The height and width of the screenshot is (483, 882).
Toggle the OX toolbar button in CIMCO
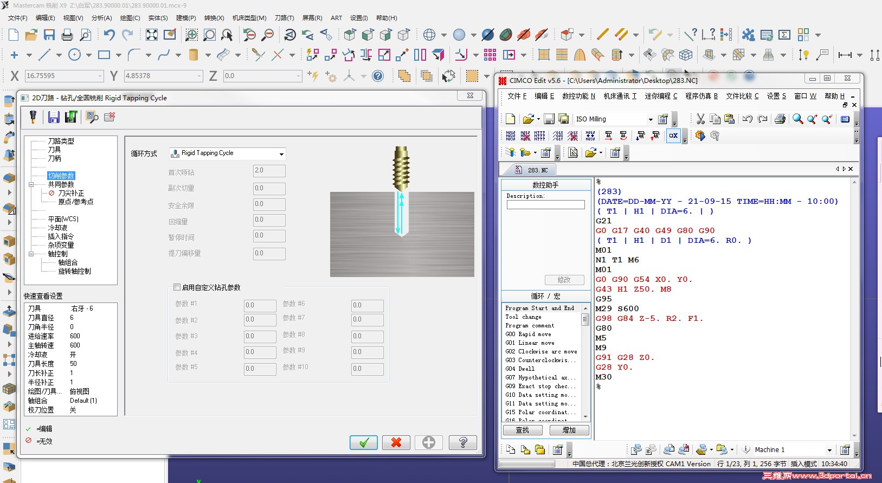pos(673,136)
